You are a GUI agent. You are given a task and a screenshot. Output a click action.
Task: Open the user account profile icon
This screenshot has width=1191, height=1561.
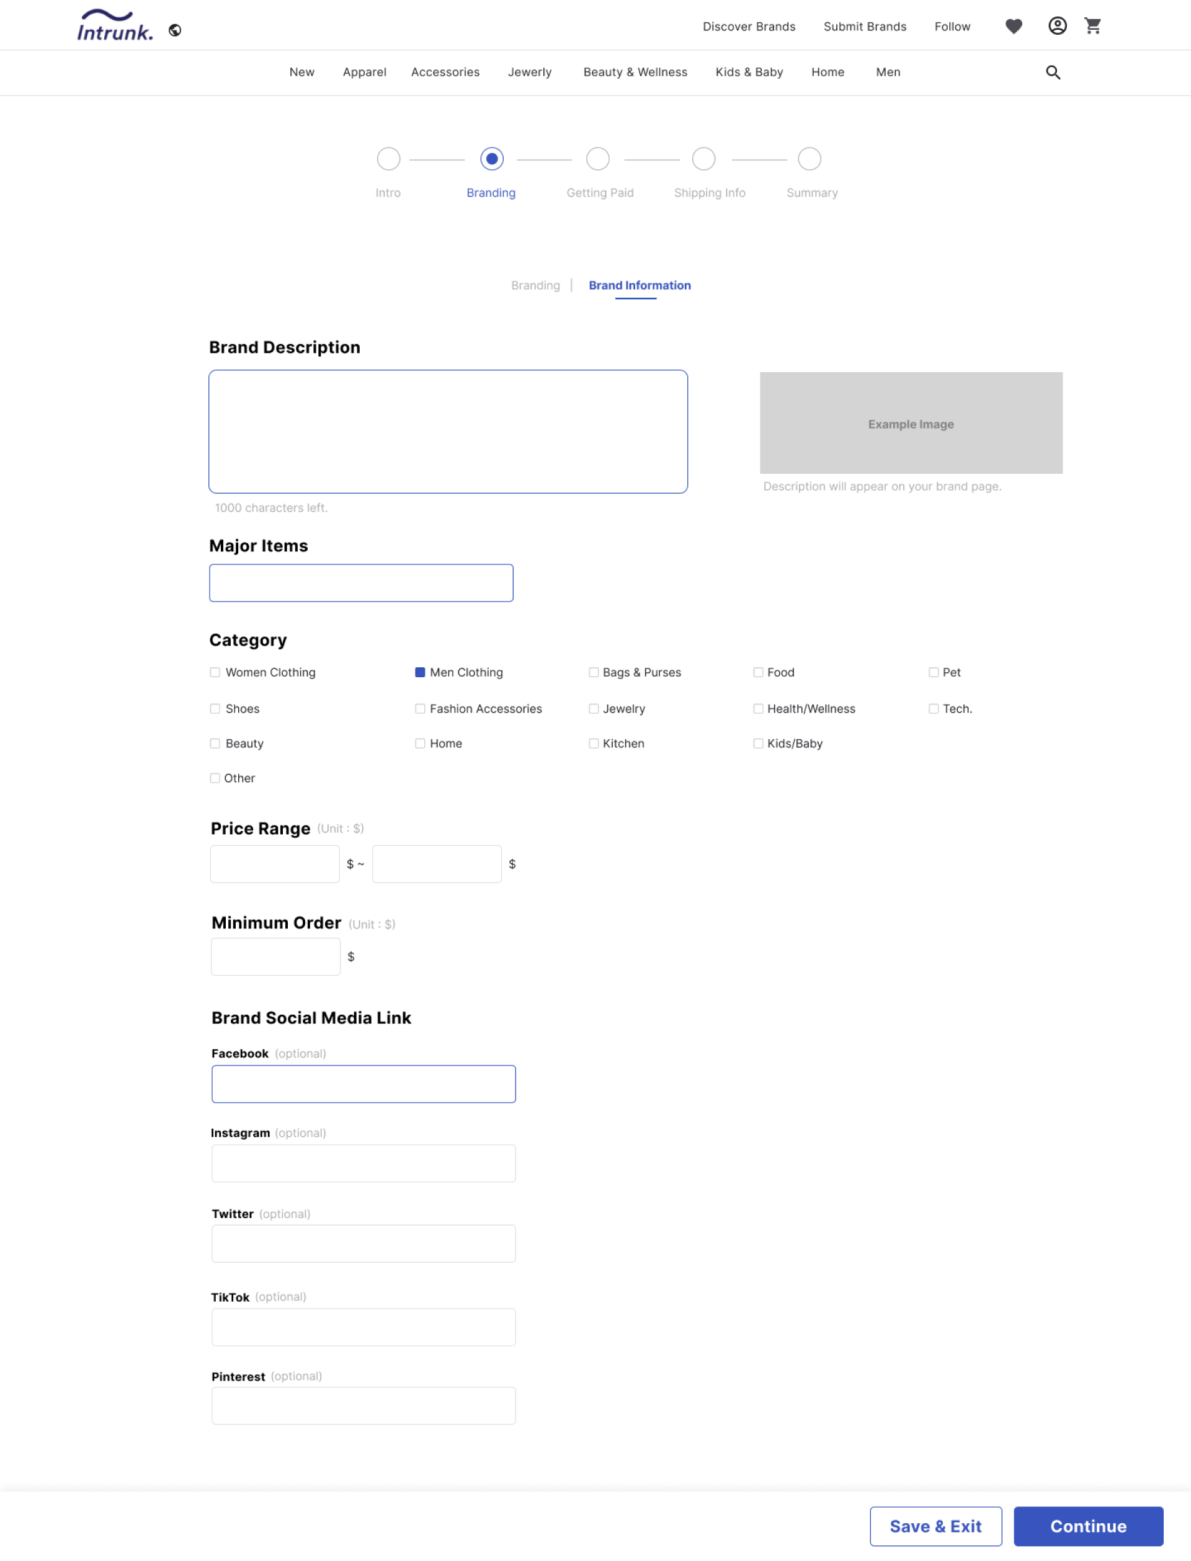(1057, 26)
